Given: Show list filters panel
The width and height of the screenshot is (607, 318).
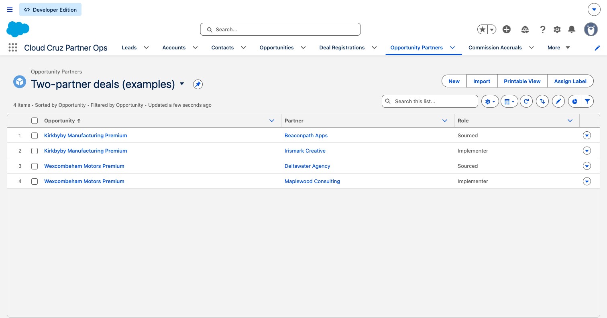Looking at the screenshot, I should tap(587, 101).
